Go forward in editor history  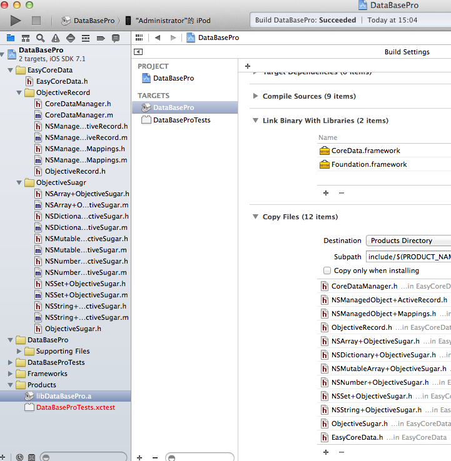(x=173, y=37)
